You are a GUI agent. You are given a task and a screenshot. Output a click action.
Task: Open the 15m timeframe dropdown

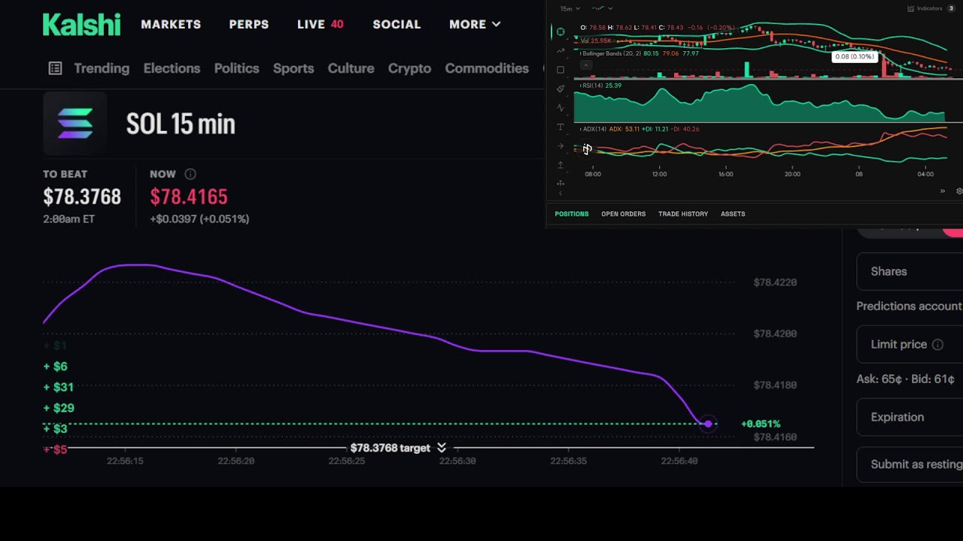570,8
